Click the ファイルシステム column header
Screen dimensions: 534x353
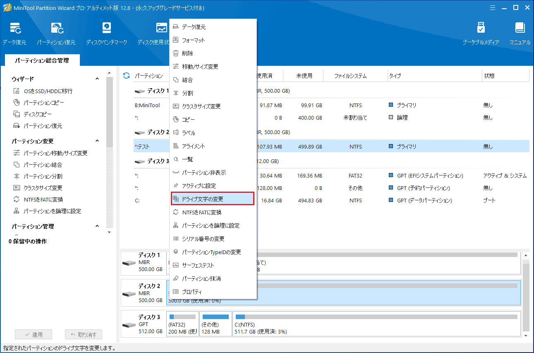tap(350, 76)
